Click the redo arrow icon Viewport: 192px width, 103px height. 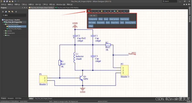[x=18, y=1]
